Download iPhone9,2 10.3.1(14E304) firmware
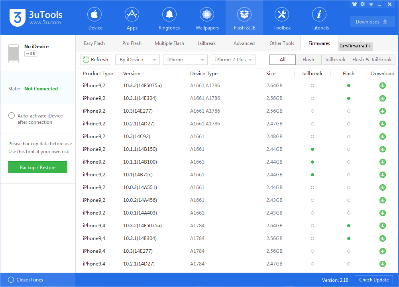The height and width of the screenshot is (287, 399). tap(383, 98)
